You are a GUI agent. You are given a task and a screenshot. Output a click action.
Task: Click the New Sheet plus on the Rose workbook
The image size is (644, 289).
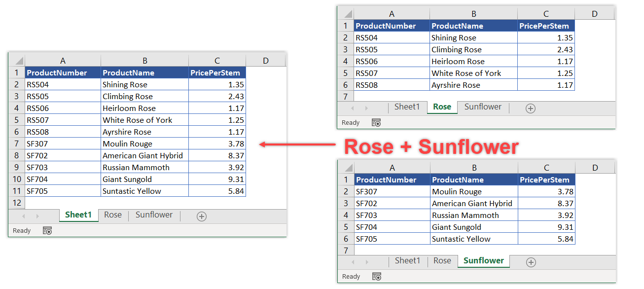(x=531, y=108)
